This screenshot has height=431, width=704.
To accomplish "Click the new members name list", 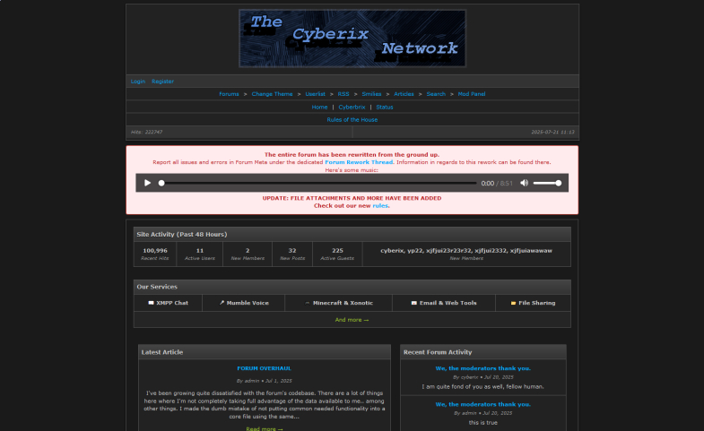I will pos(466,251).
